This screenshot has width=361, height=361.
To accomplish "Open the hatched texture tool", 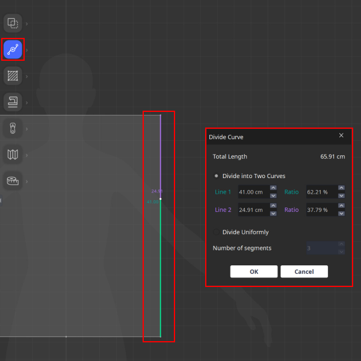I will [13, 76].
